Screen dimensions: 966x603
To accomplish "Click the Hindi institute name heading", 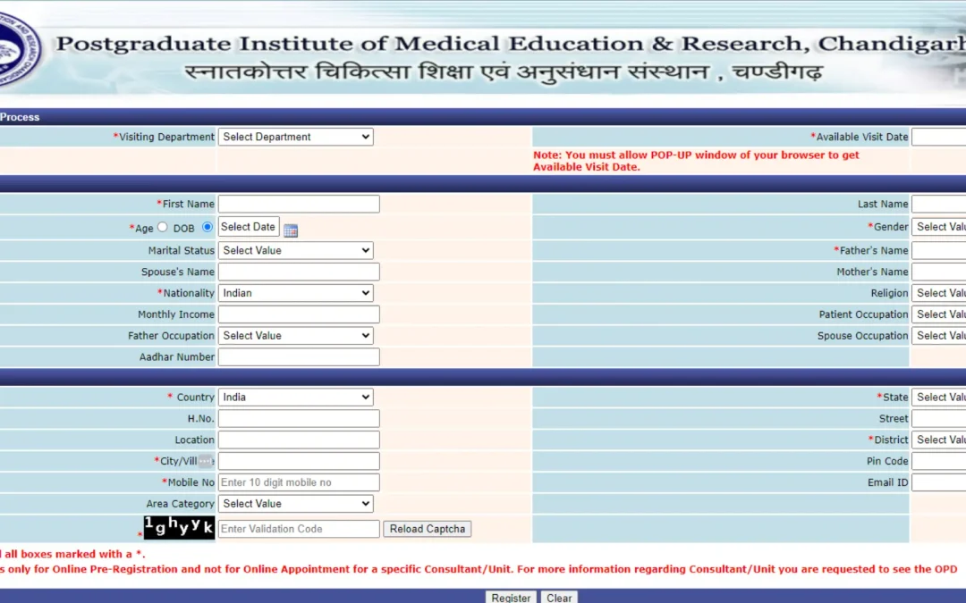I will point(504,71).
